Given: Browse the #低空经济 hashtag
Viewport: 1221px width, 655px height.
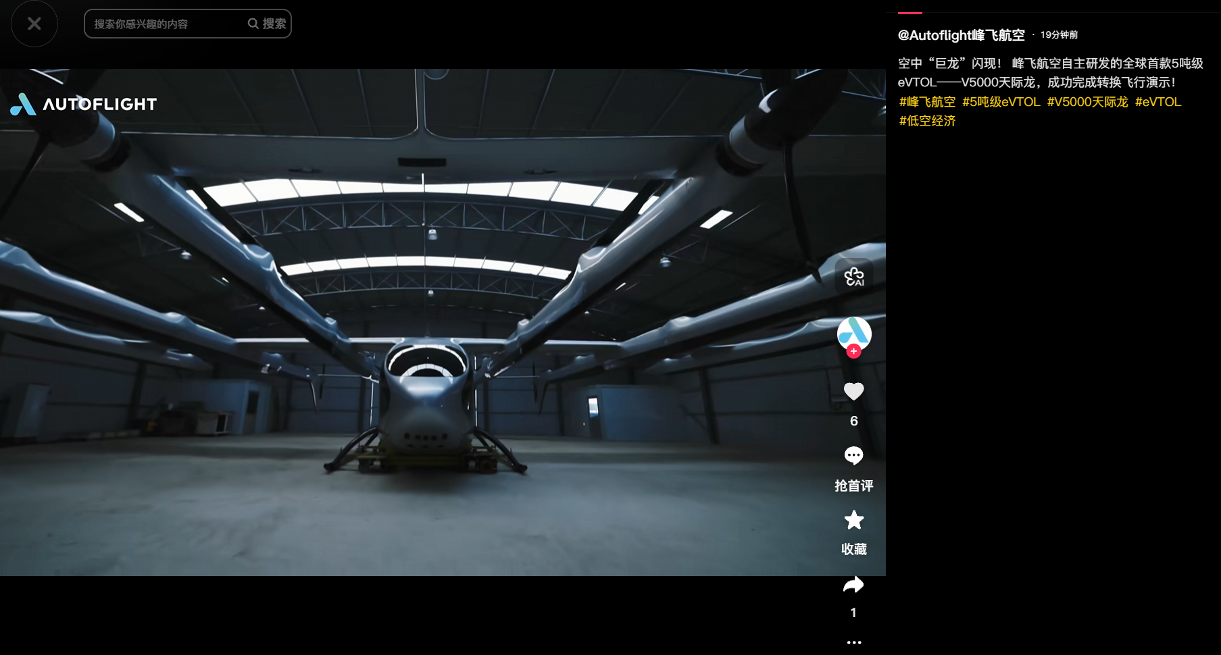Looking at the screenshot, I should (x=927, y=121).
